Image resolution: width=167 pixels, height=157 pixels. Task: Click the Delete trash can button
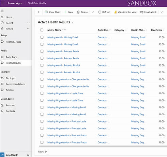tap(78, 12)
